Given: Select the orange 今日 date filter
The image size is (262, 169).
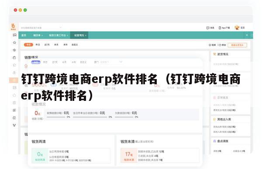Looking at the screenshot, I should pos(28,45).
